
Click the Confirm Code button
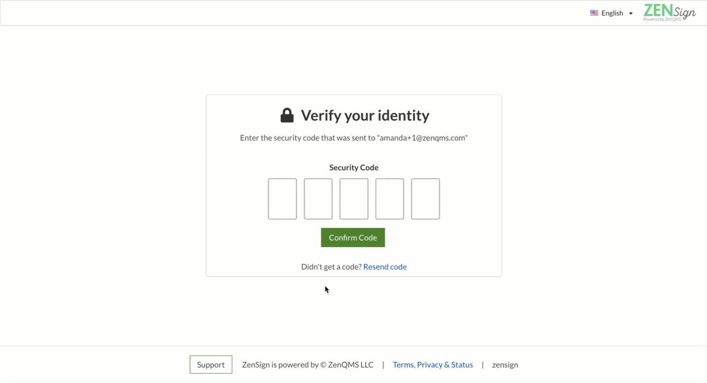(x=353, y=237)
